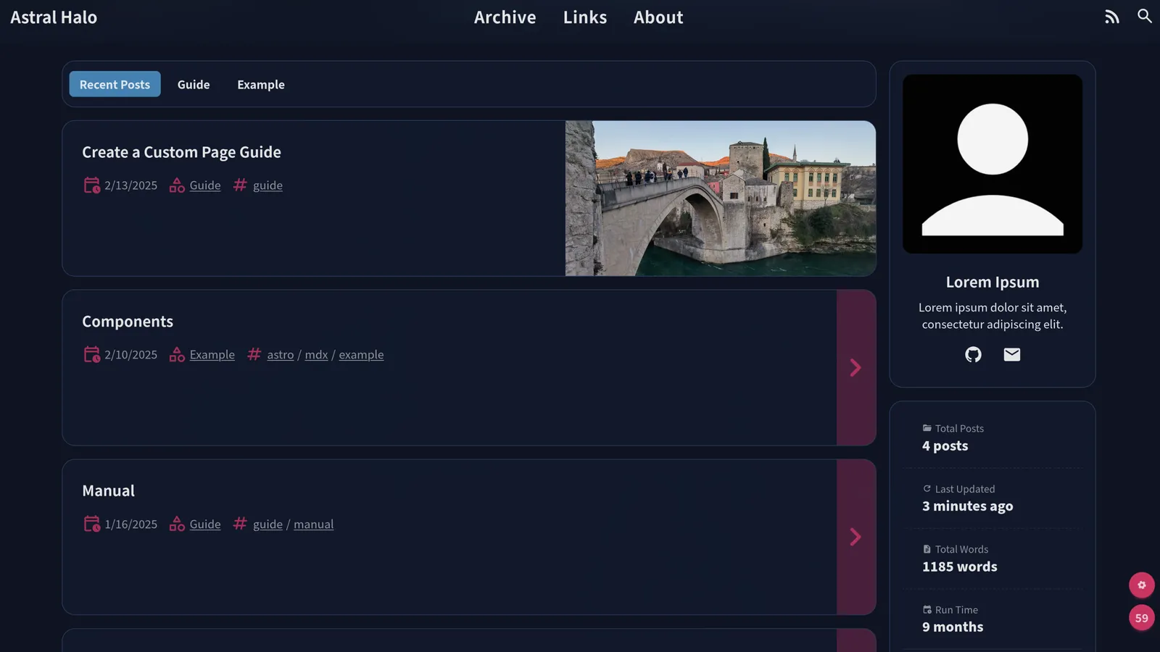Click the Astral Halo site title
Viewport: 1160px width, 652px height.
pos(54,17)
